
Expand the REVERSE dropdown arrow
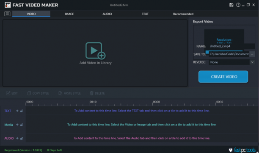click(252, 62)
